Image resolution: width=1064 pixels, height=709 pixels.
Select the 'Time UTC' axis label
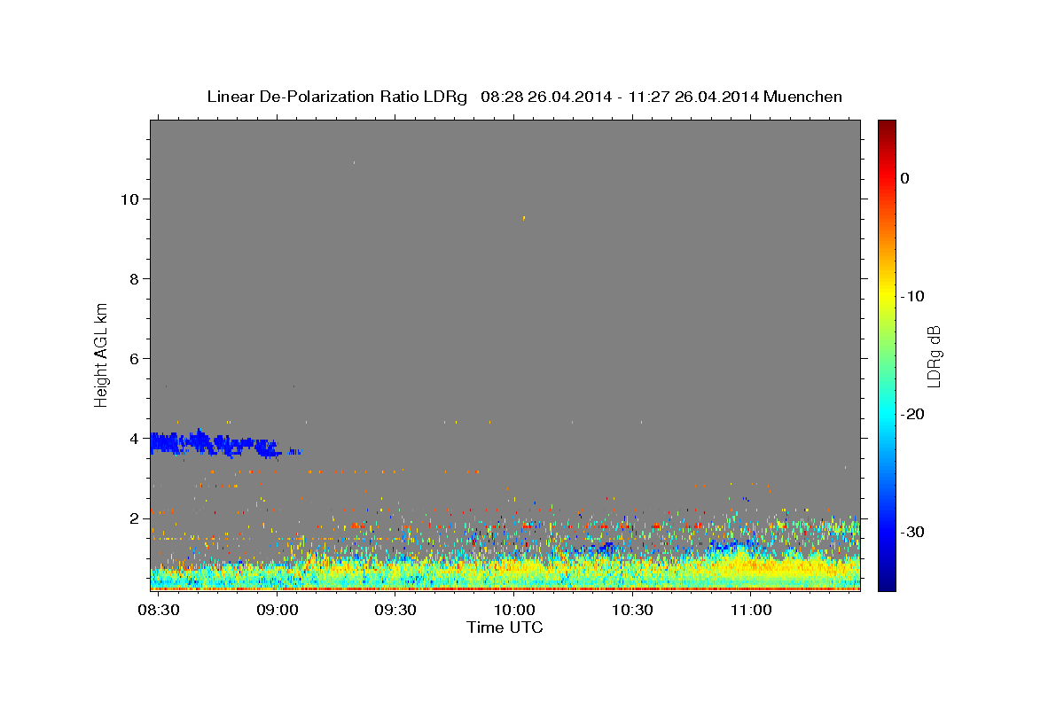pos(505,627)
